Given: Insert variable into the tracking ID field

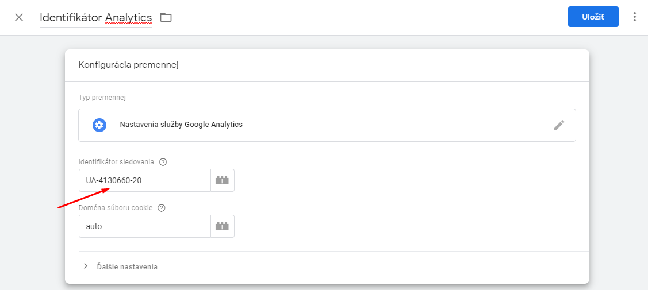Looking at the screenshot, I should click(223, 180).
